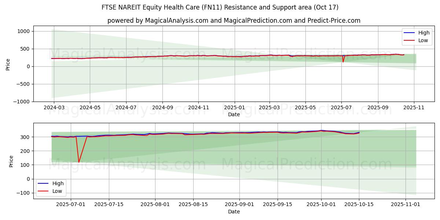Screen dimensions: 440x220
Task: Click the 2025-01 date tick on top chart
Action: pos(234,108)
